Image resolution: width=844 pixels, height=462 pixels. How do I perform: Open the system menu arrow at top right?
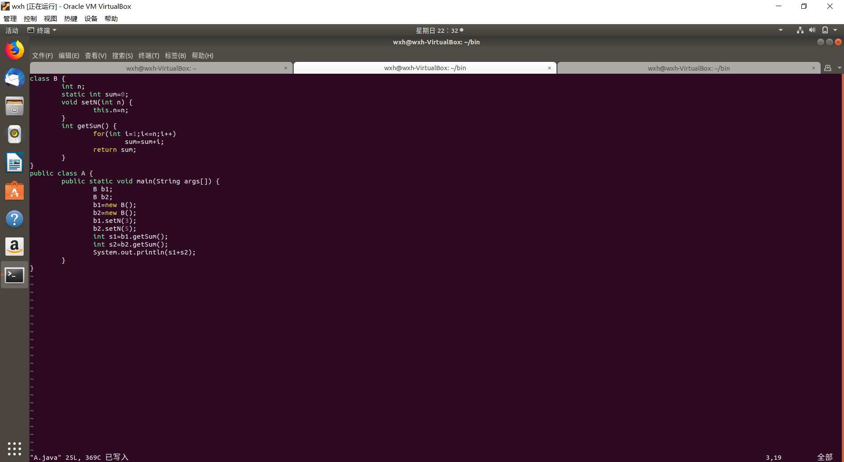tap(835, 30)
